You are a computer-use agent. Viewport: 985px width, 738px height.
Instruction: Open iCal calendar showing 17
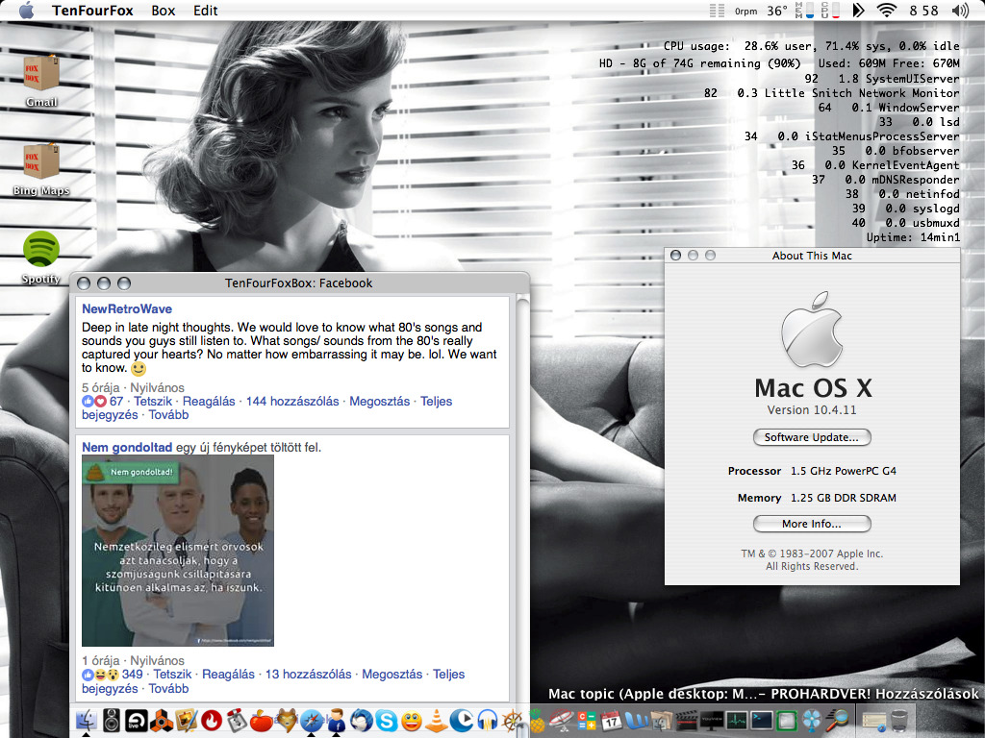point(611,721)
